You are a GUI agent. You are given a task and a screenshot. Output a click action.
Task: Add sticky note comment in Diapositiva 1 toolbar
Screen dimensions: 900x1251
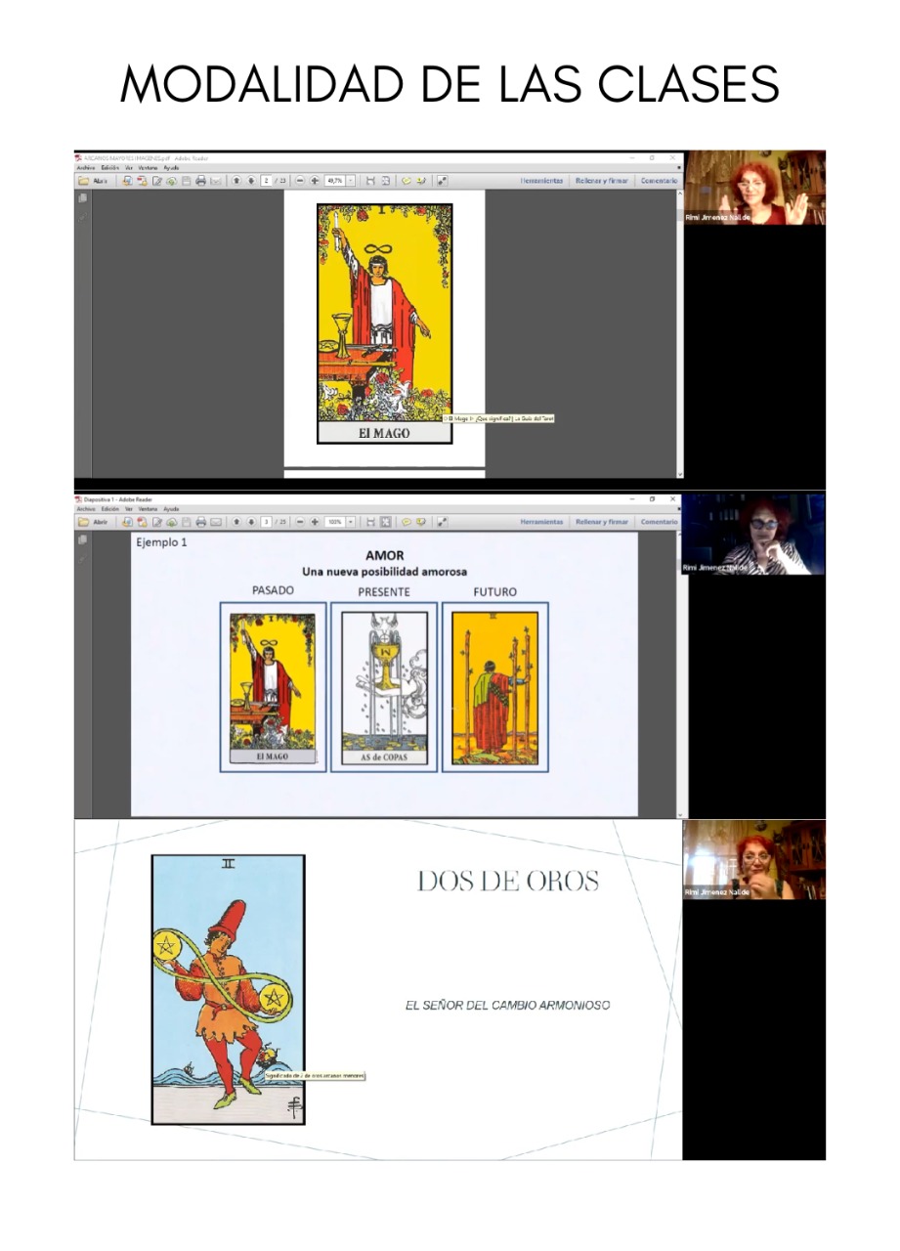(x=407, y=522)
